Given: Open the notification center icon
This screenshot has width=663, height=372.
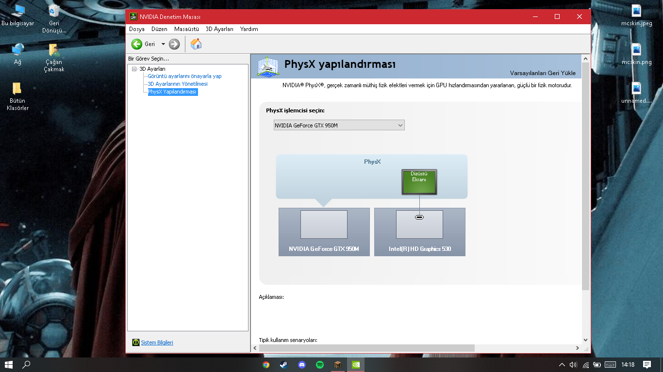Looking at the screenshot, I should pos(647,364).
